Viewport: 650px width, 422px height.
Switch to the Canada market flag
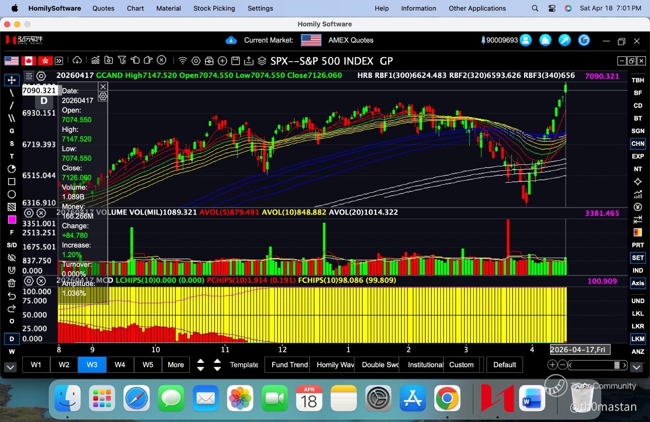[x=28, y=61]
